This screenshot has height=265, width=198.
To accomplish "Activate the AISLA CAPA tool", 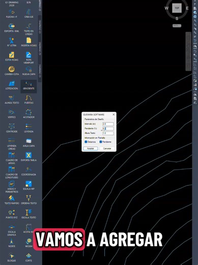I will click(x=29, y=143).
